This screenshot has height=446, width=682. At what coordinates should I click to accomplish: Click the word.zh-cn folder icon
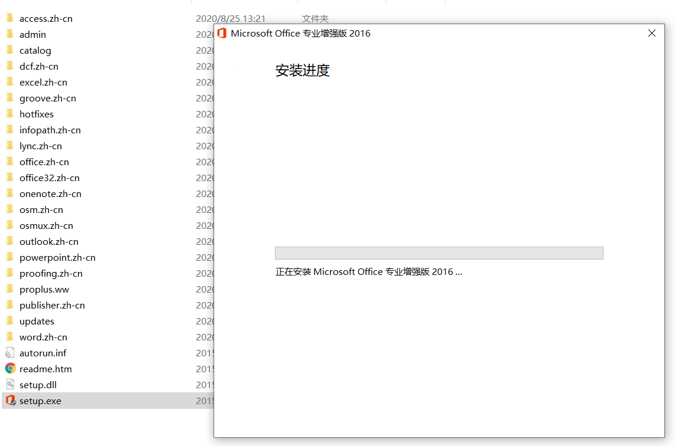point(10,337)
